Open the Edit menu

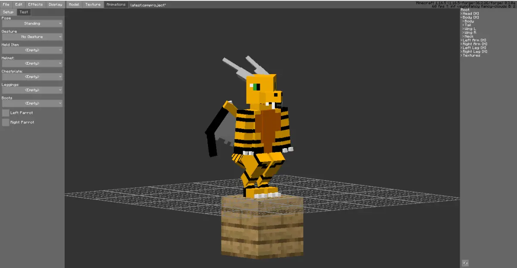[19, 4]
